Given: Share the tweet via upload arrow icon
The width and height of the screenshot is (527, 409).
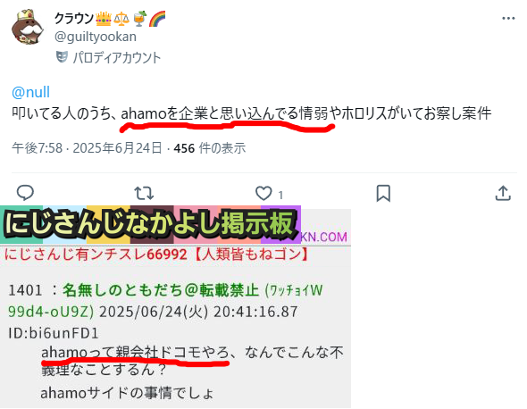Looking at the screenshot, I should click(x=503, y=193).
